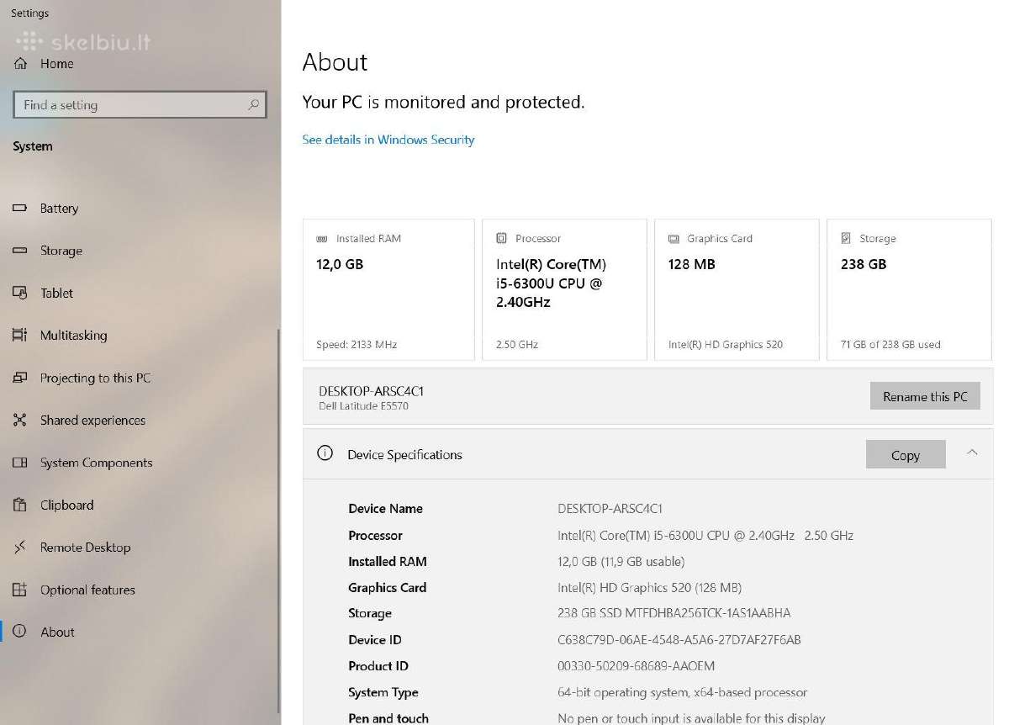Click the Multitasking icon

[20, 335]
